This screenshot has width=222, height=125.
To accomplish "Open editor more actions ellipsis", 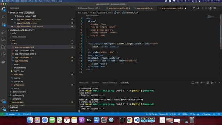I will [x=219, y=8].
